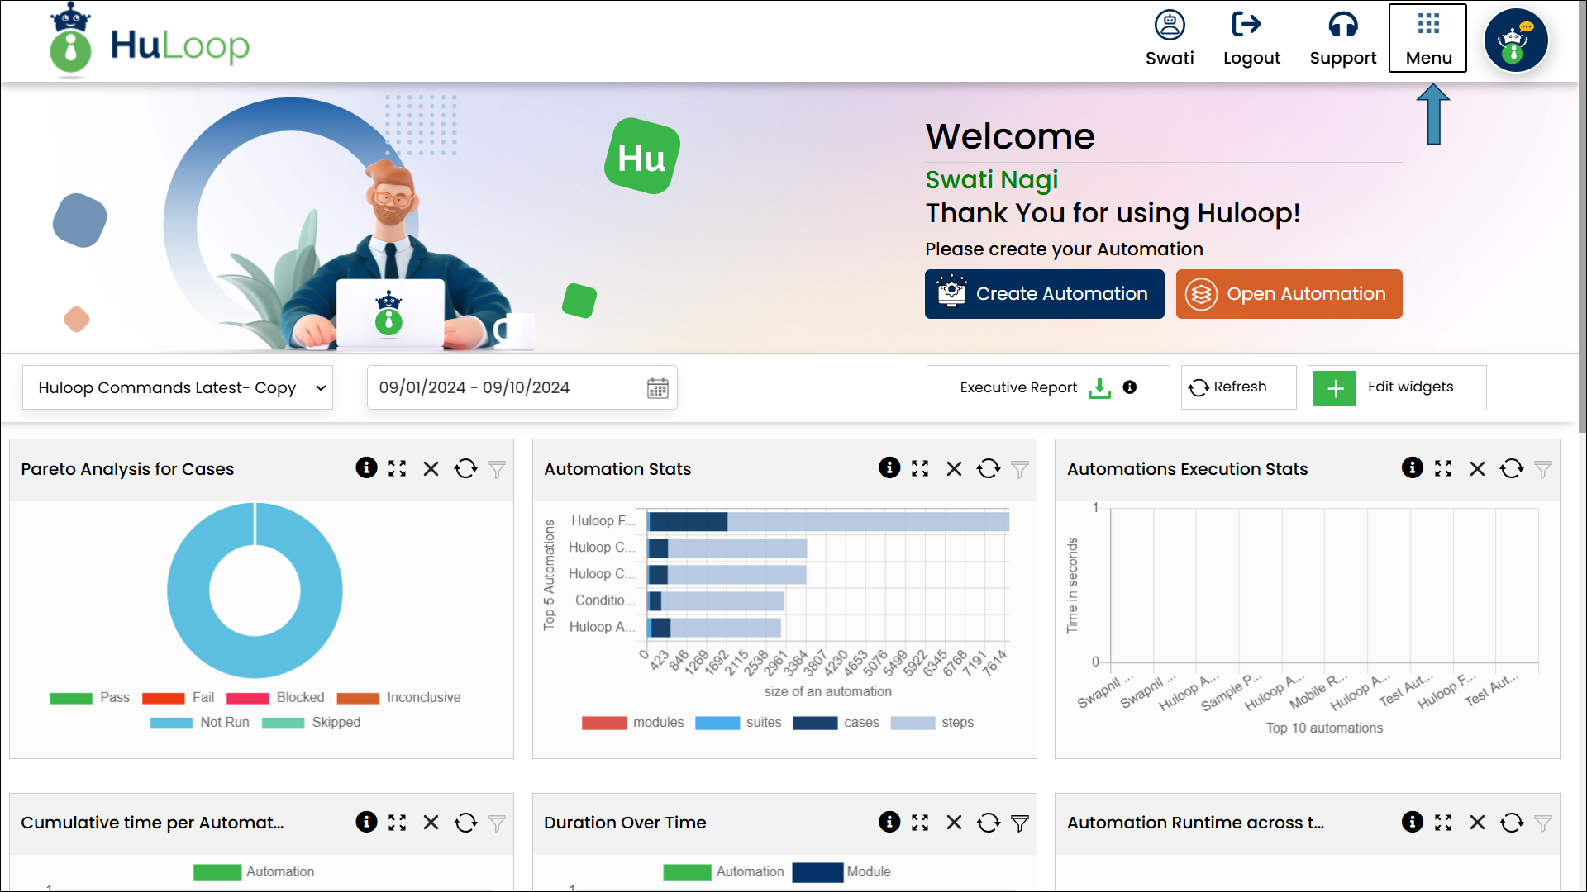Expand Automations Execution Stats fullscreen
Viewport: 1587px width, 892px height.
click(x=1443, y=468)
